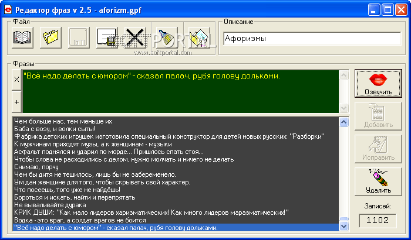Click Озвучить button with red lips
The width and height of the screenshot is (411, 240).
tap(378, 83)
